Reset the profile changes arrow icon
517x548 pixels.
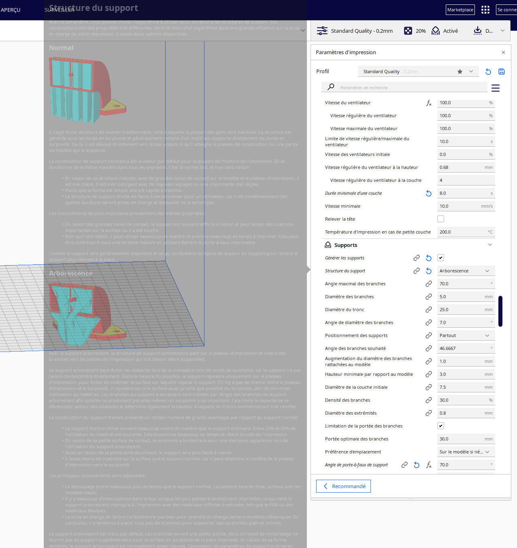(488, 72)
